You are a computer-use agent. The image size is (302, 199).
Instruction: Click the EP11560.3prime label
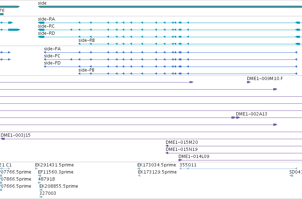(x=56, y=172)
